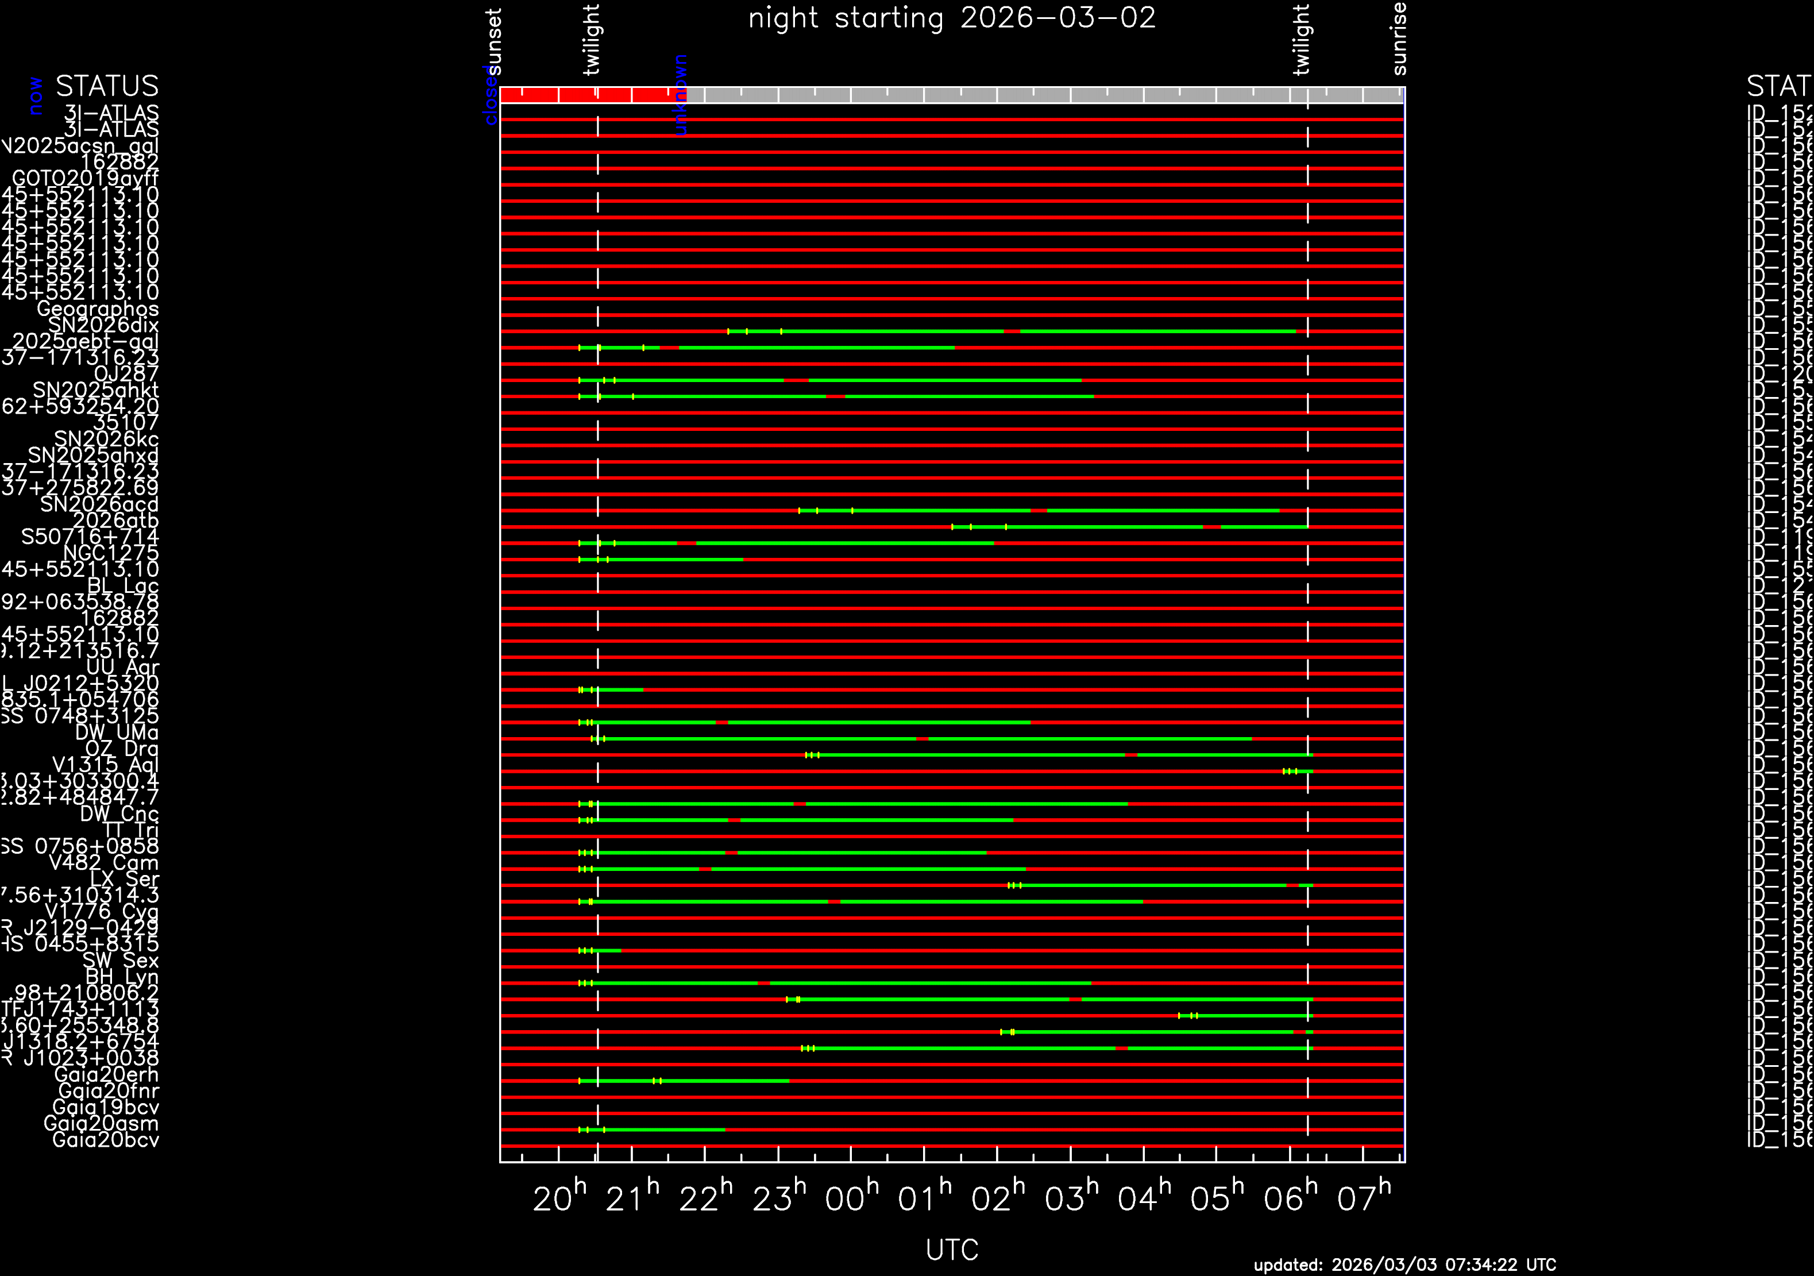Select the BL_Lac target label

pyautogui.click(x=122, y=585)
